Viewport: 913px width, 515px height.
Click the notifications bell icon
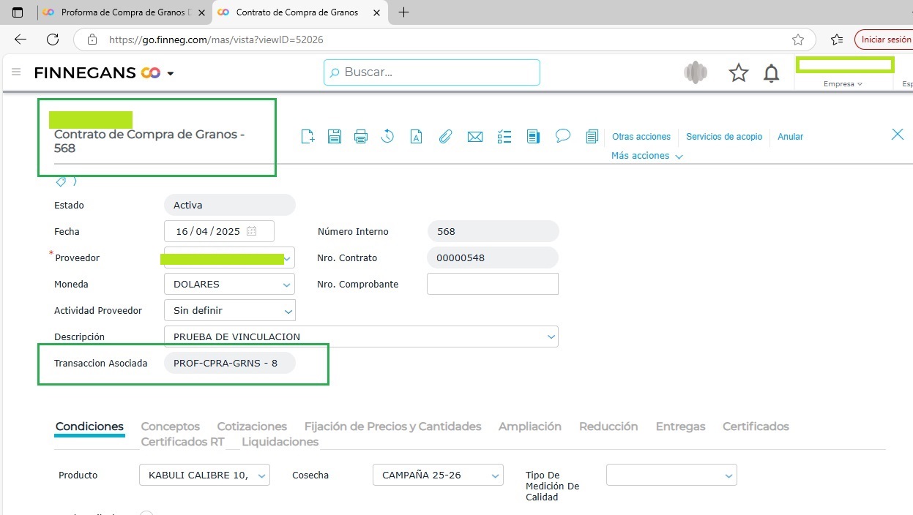771,73
